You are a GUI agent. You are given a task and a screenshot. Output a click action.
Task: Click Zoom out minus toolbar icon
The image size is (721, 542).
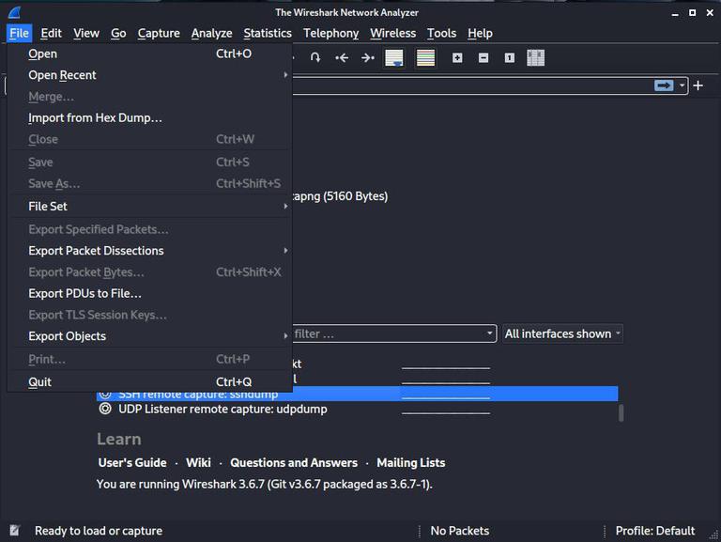click(483, 57)
